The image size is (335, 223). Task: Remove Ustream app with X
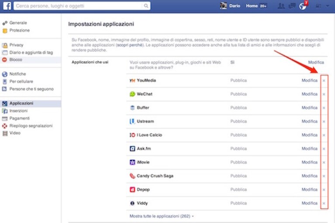[x=324, y=122]
